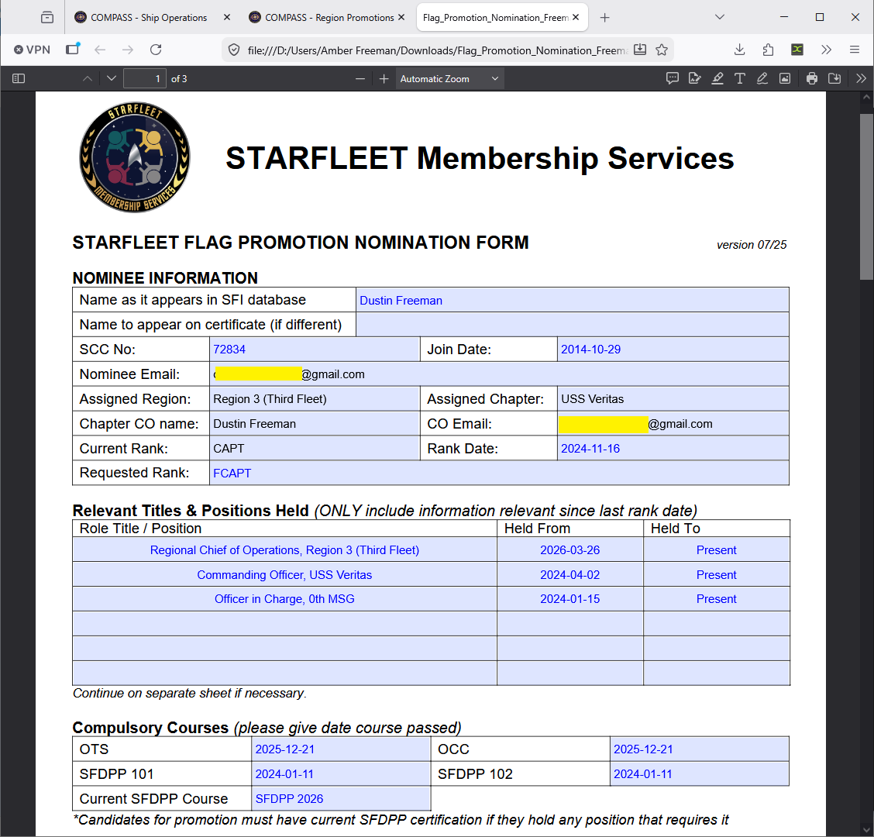The height and width of the screenshot is (837, 874).
Task: Close the COMPASS - Ship Operations tab
Action: click(227, 17)
